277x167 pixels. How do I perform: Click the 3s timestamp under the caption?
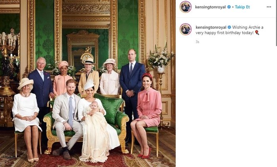197,42
